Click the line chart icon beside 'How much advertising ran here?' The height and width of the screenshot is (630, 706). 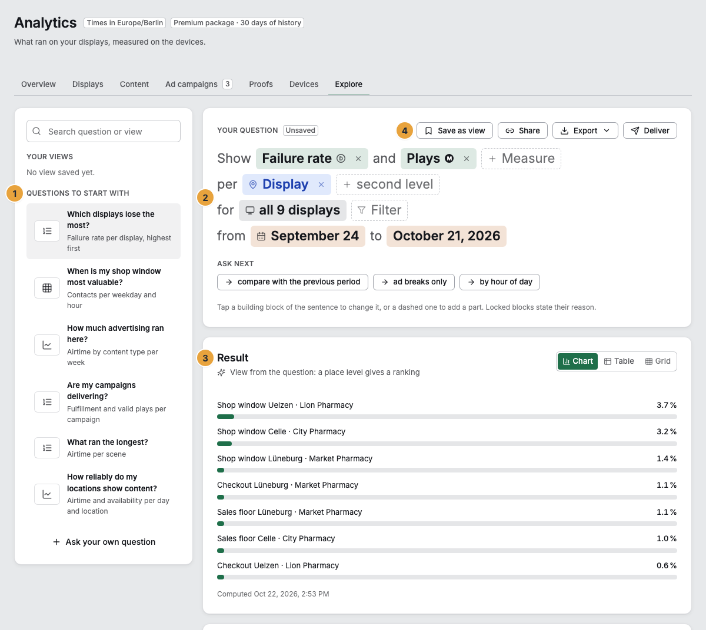pyautogui.click(x=47, y=345)
